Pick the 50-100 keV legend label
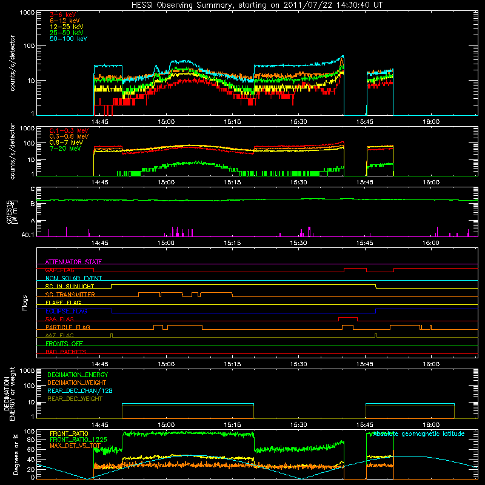The width and height of the screenshot is (485, 485). coord(69,39)
